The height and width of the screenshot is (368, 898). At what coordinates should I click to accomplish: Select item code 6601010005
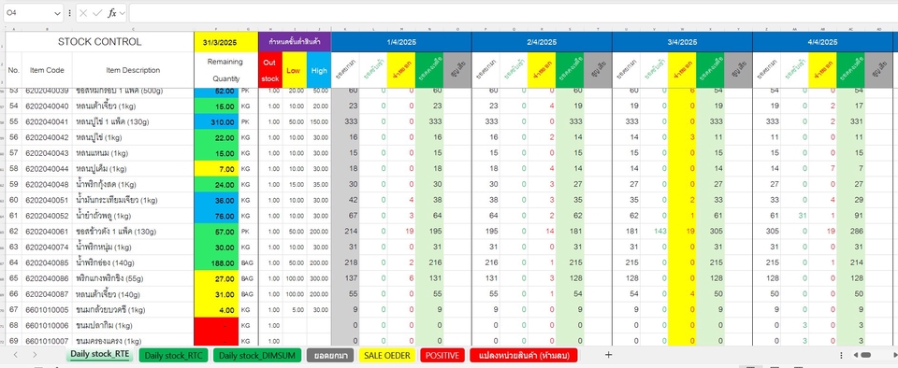[x=47, y=310]
